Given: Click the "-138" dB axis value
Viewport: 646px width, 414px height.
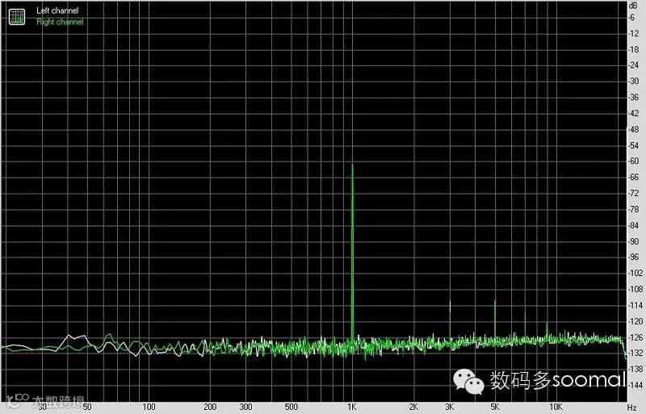Looking at the screenshot, I should click(635, 370).
